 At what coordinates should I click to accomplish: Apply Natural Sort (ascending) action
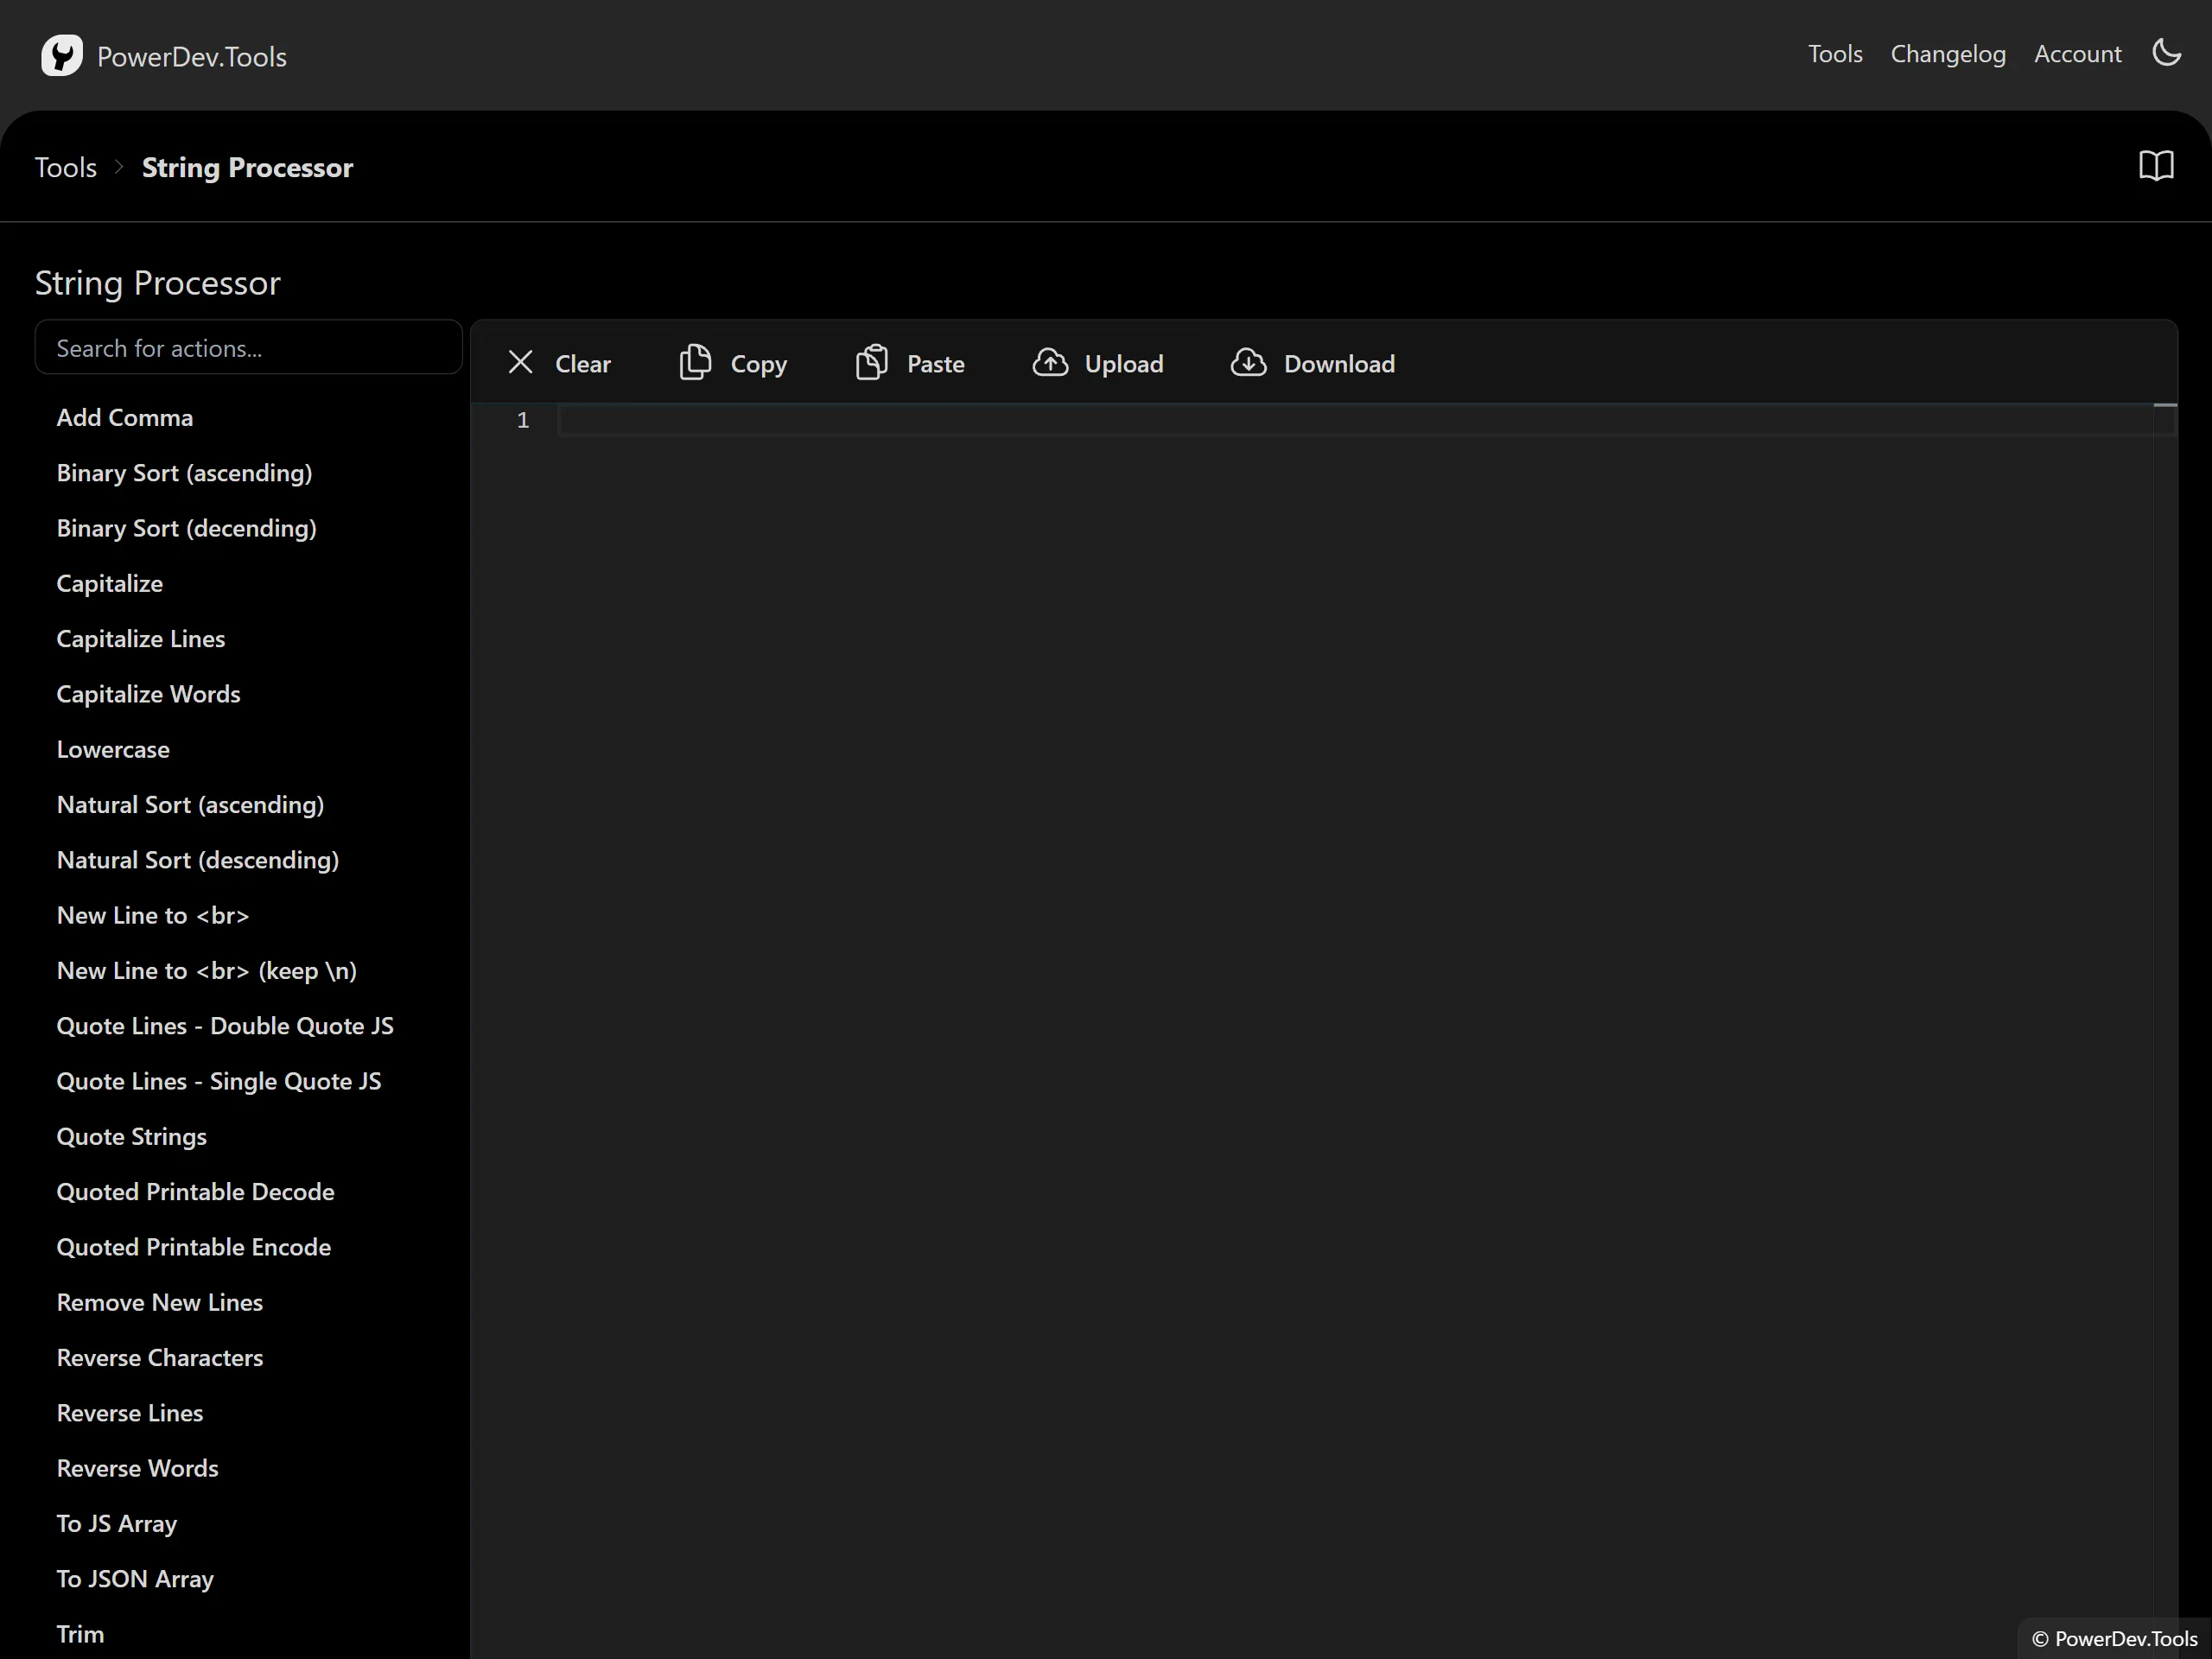point(190,804)
